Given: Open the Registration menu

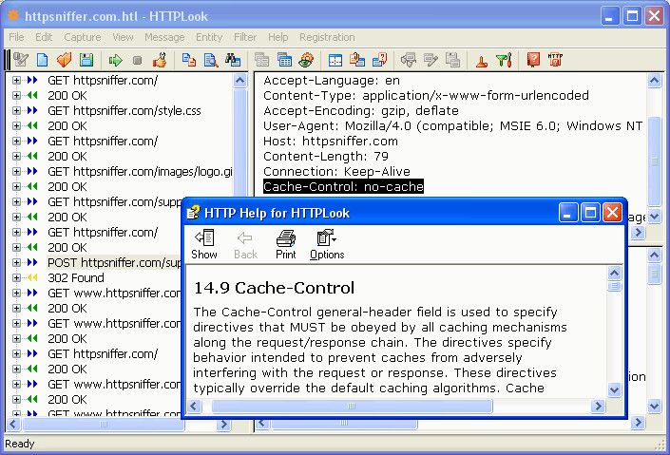Looking at the screenshot, I should [327, 37].
